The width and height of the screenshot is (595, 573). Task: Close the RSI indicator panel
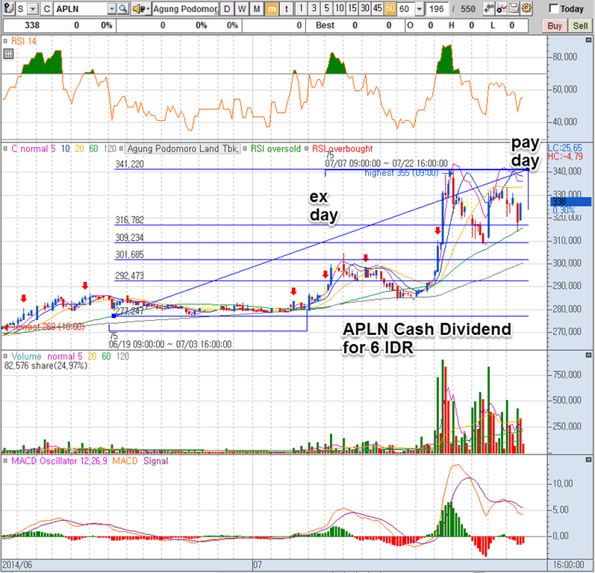(588, 40)
